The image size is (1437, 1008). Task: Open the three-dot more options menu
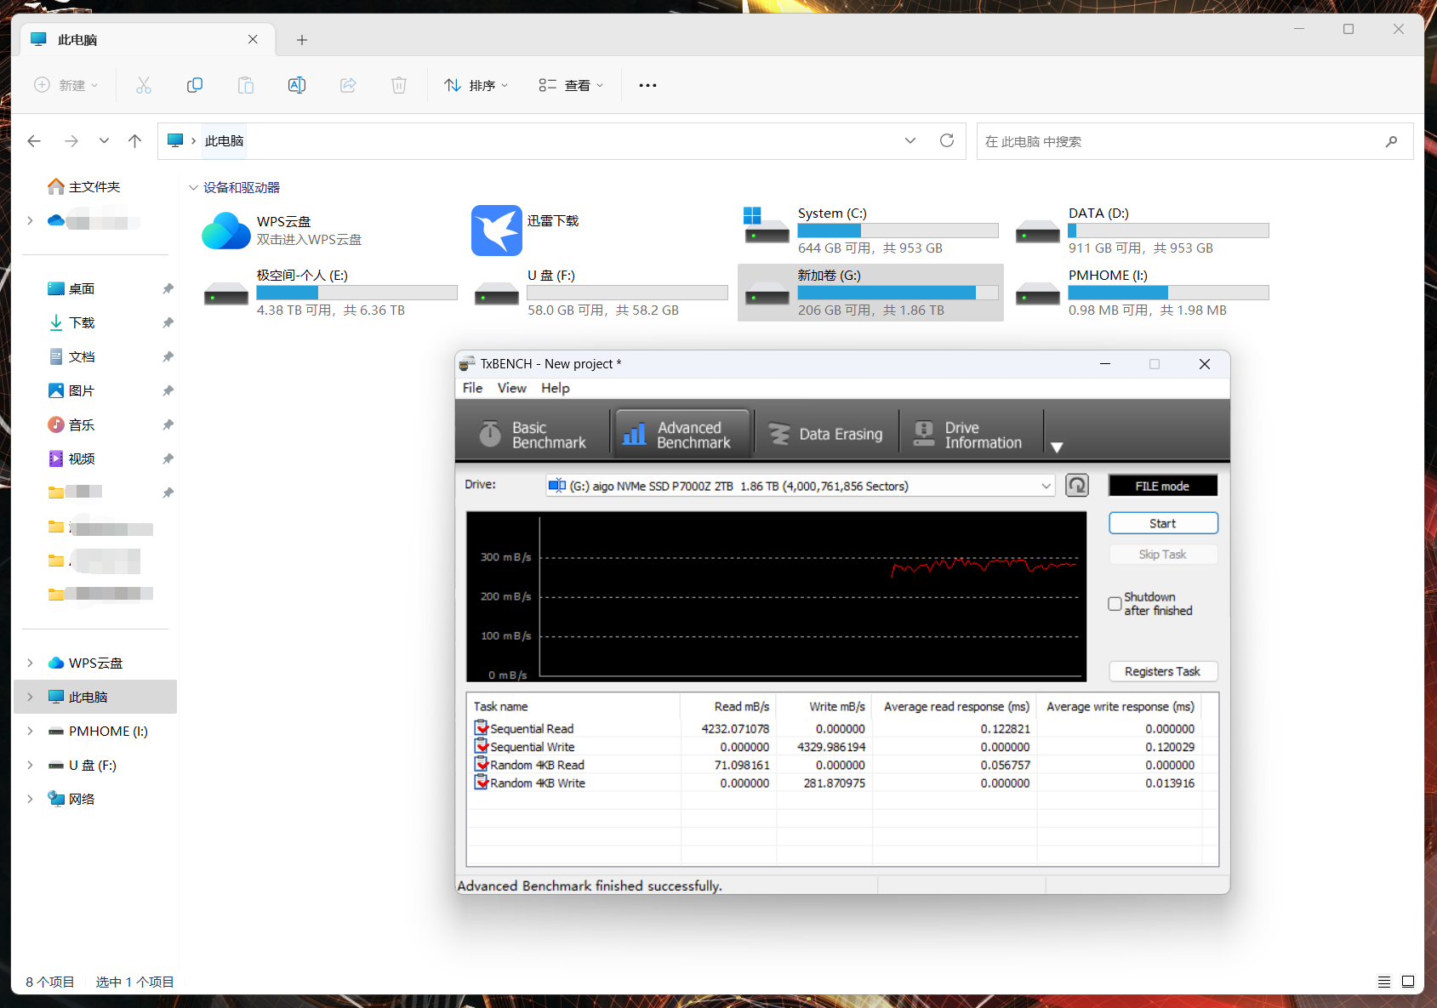tap(647, 85)
